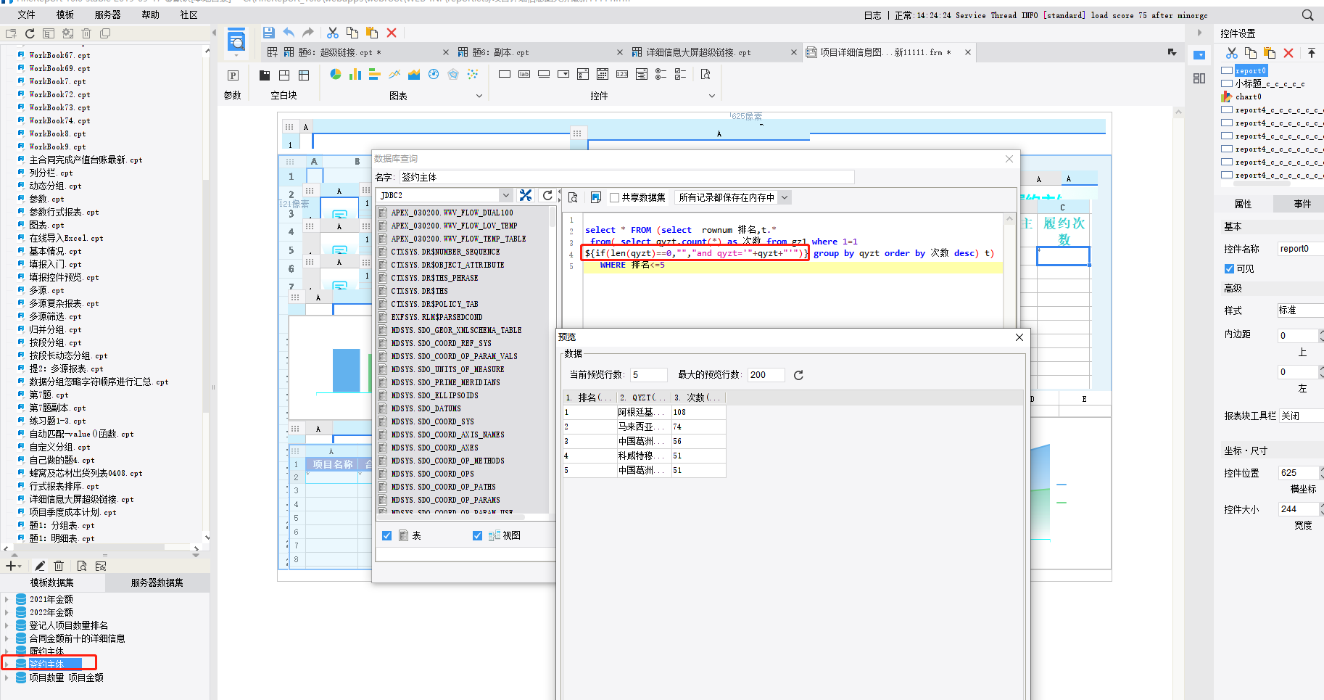Click the 名字 dataset name field
Image resolution: width=1324 pixels, height=700 pixels.
click(626, 177)
